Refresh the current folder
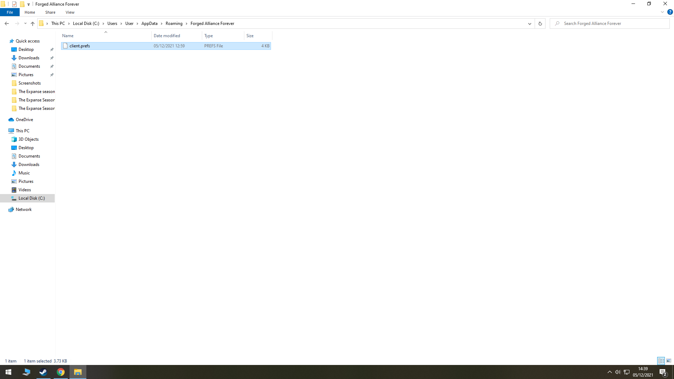 click(x=540, y=24)
